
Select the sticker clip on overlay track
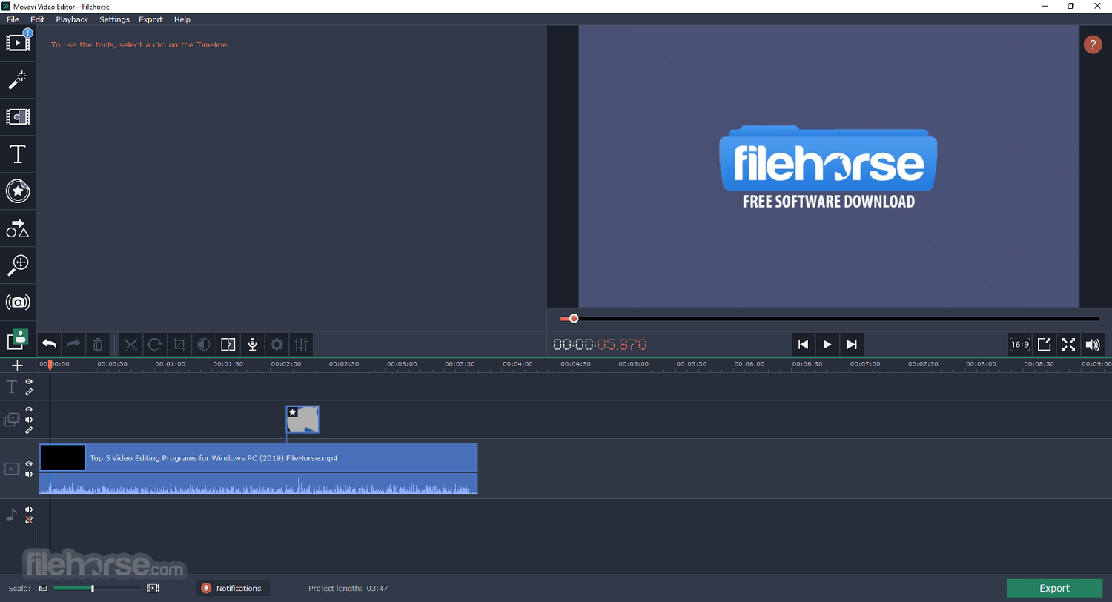(x=303, y=420)
